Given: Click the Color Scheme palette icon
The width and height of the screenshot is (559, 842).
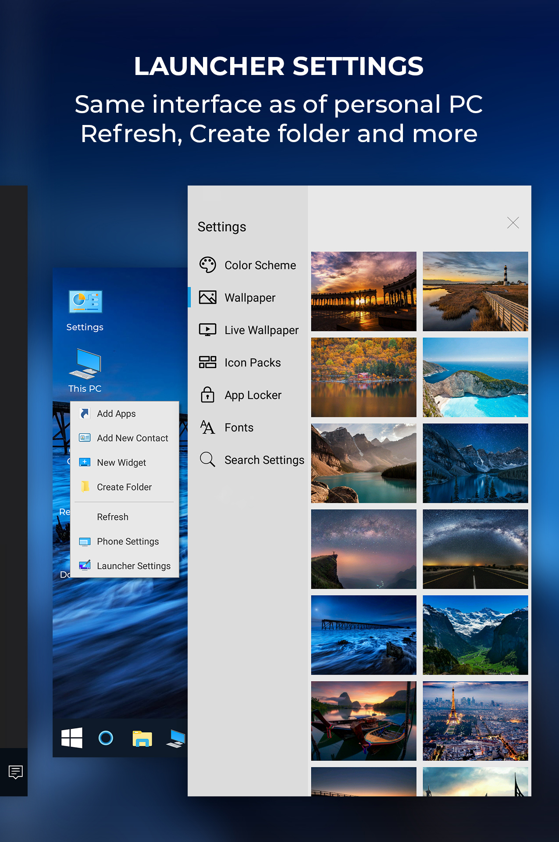Looking at the screenshot, I should pos(207,265).
